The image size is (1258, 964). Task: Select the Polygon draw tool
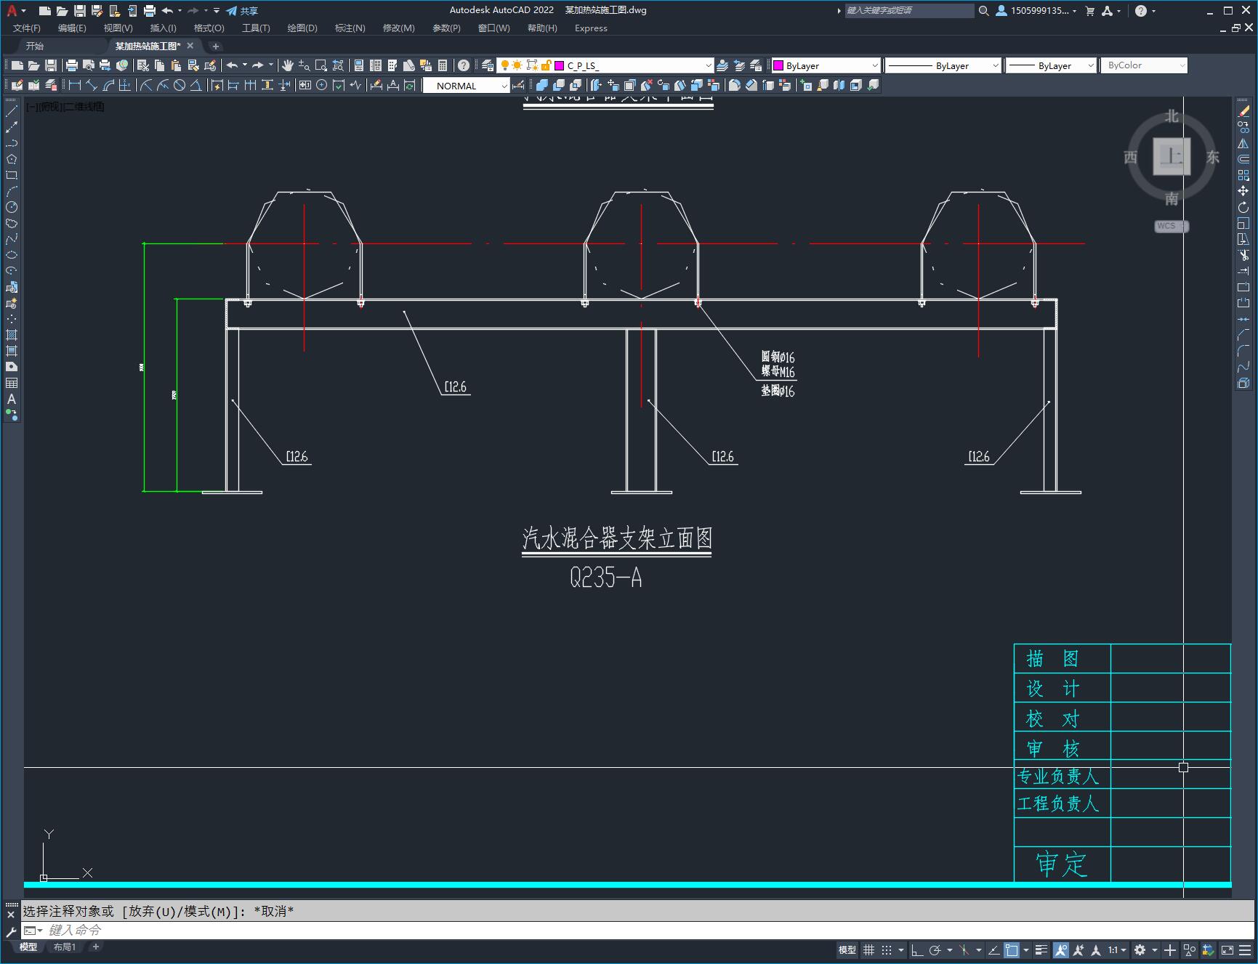point(12,159)
